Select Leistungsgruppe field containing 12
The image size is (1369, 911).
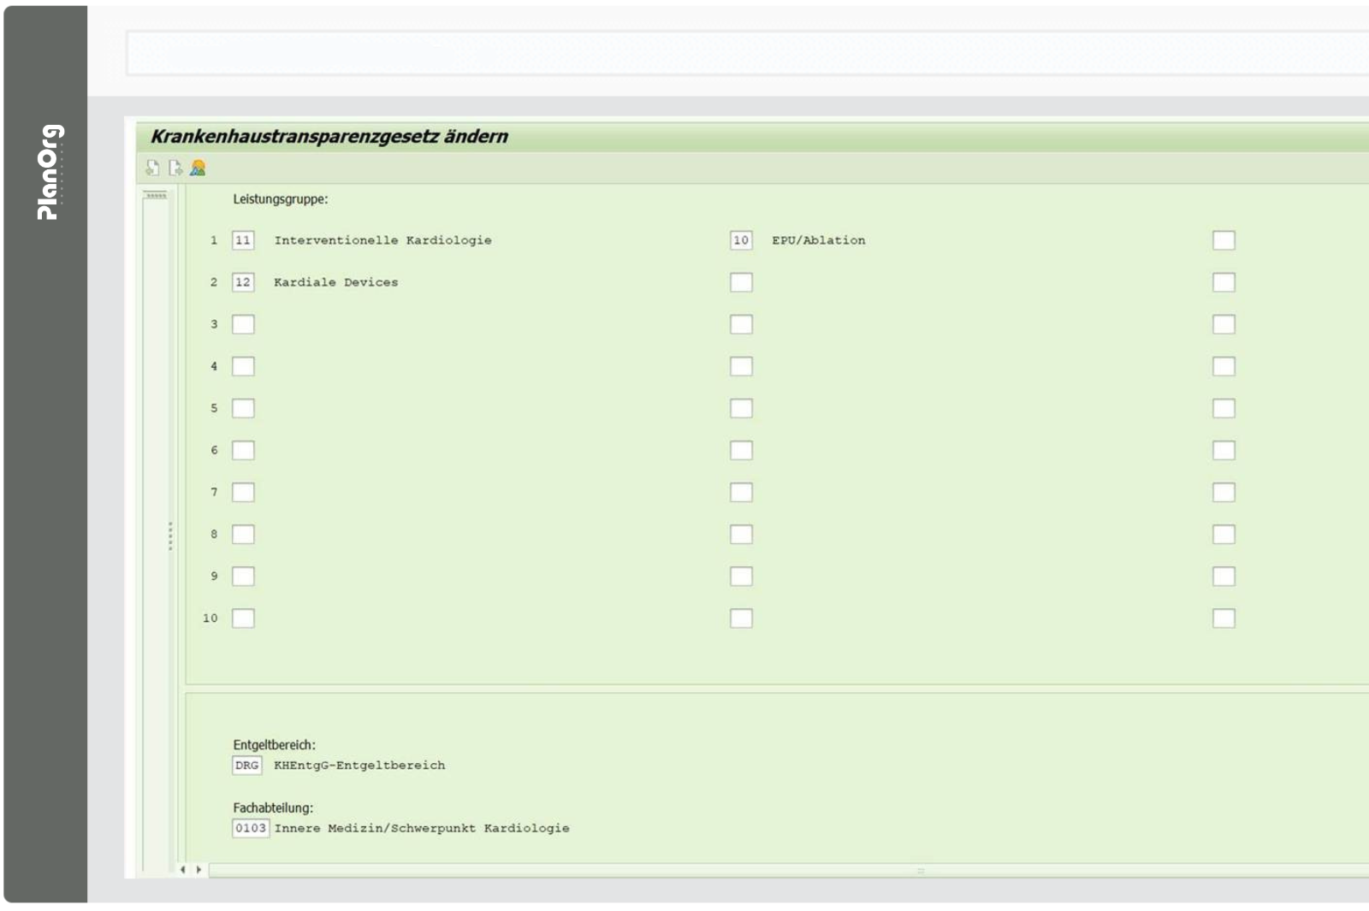(x=243, y=282)
